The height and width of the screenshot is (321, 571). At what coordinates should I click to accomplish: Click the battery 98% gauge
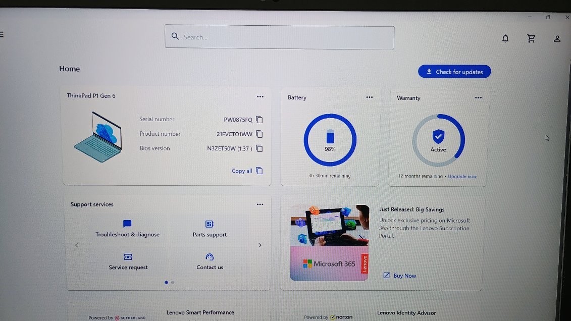pos(330,140)
